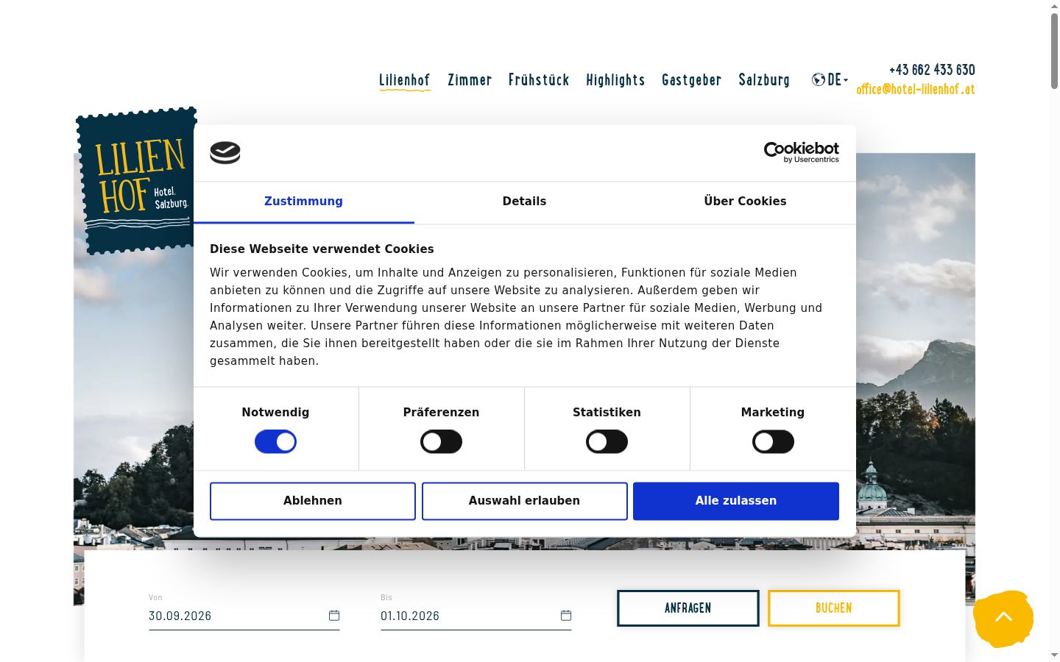The width and height of the screenshot is (1060, 662).
Task: Click the scrollbar down arrow
Action: (x=1054, y=655)
